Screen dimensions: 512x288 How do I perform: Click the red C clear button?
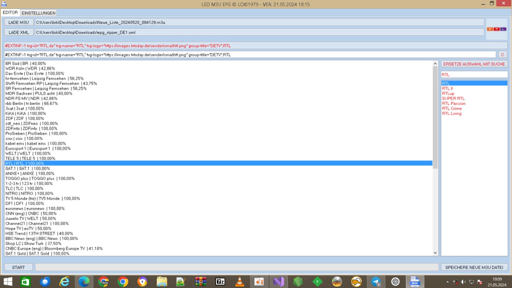tap(502, 54)
